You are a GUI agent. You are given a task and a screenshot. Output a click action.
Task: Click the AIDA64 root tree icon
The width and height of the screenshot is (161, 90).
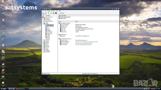pos(43,17)
